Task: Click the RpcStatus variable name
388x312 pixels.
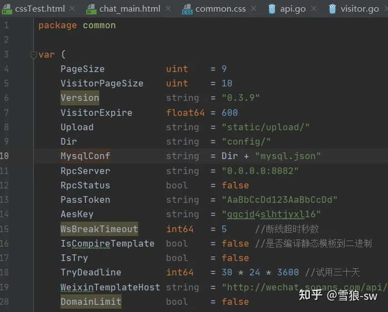Action: click(x=85, y=185)
